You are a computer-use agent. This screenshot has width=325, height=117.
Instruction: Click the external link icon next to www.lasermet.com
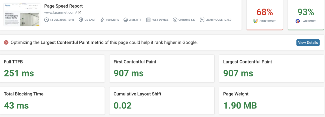tap(79, 13)
